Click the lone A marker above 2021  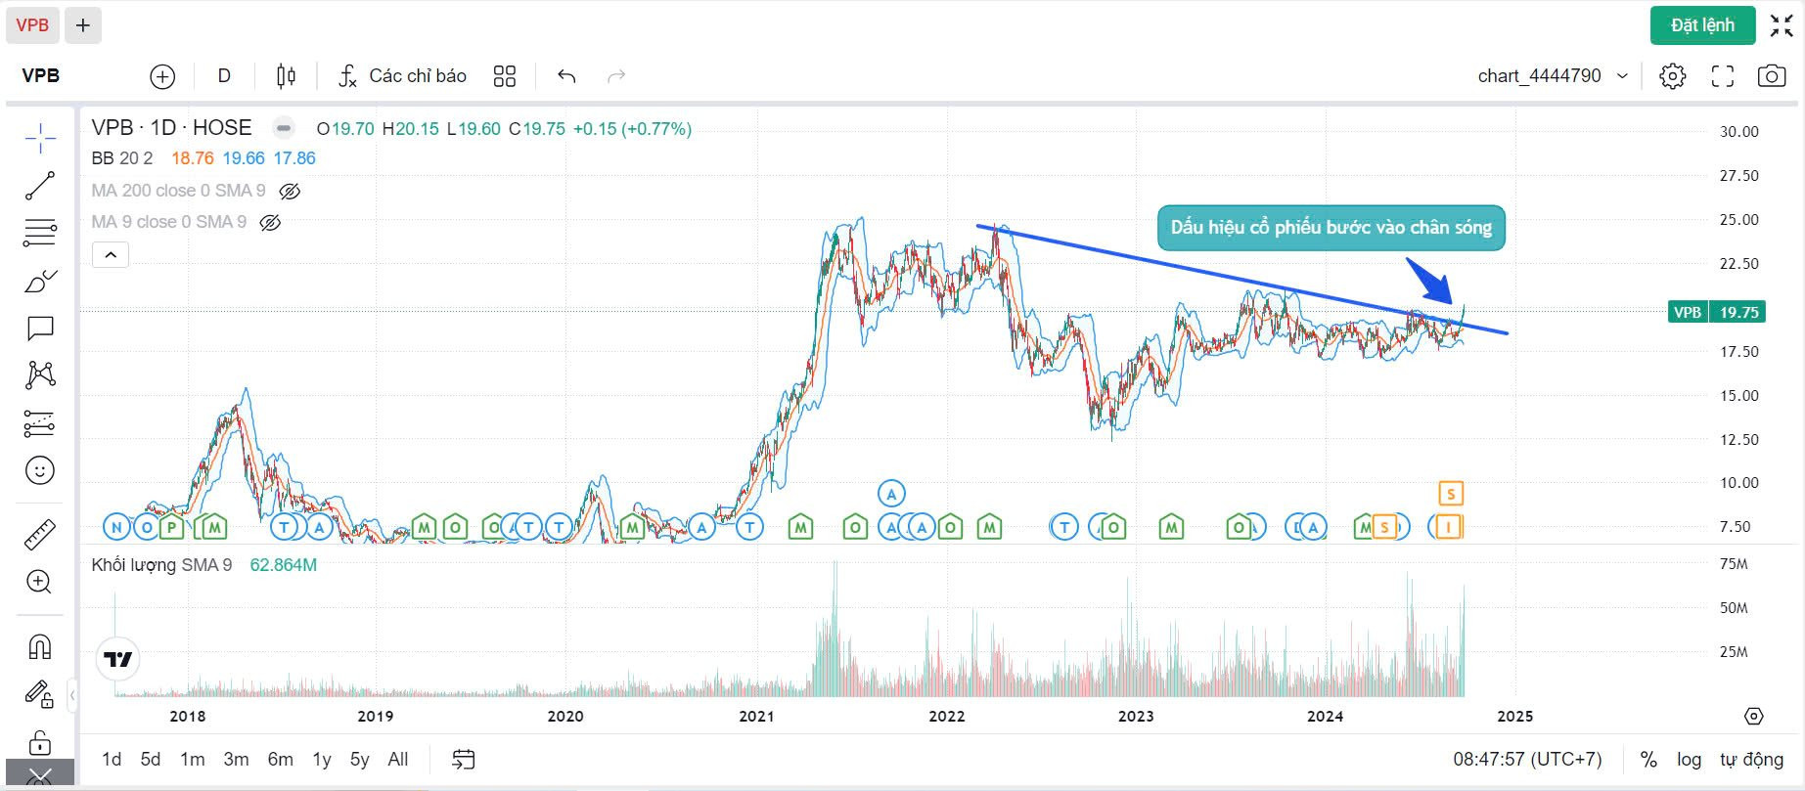click(x=891, y=494)
